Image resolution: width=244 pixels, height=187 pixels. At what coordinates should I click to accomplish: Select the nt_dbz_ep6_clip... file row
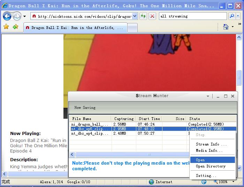(153, 129)
